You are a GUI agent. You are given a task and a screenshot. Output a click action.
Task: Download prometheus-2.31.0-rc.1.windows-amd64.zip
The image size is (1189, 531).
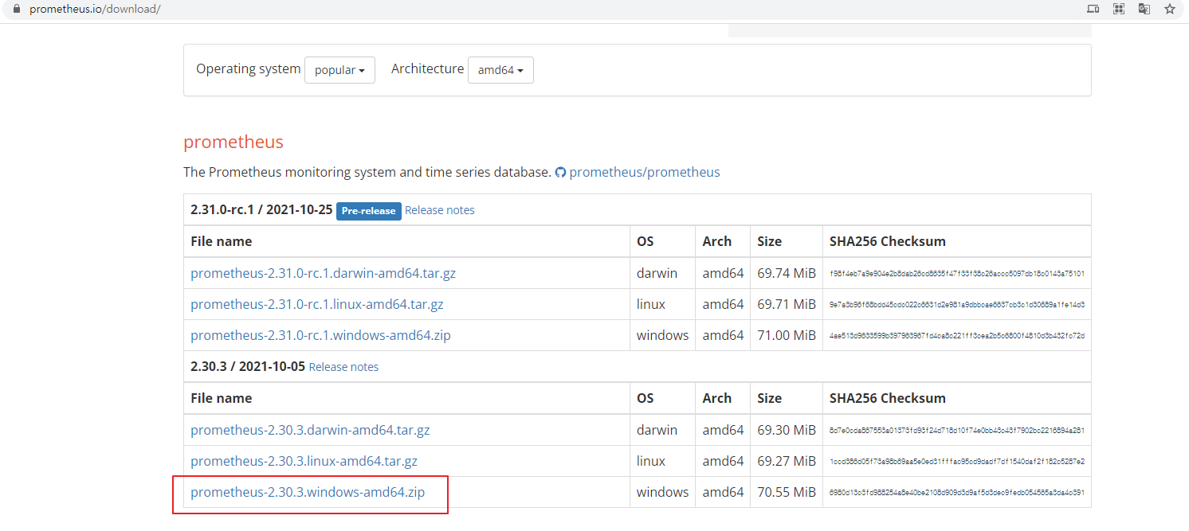tap(320, 335)
